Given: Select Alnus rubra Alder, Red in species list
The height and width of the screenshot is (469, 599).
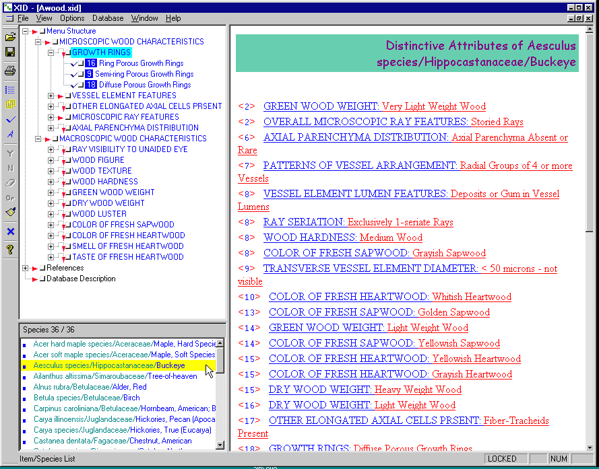Looking at the screenshot, I should 90,387.
